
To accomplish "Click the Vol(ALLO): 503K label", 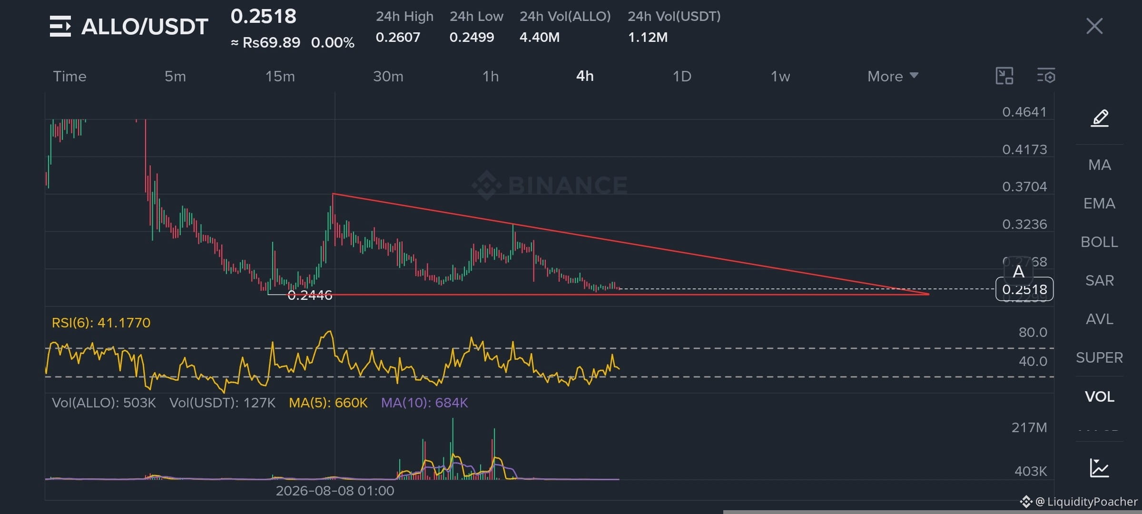I will coord(104,403).
